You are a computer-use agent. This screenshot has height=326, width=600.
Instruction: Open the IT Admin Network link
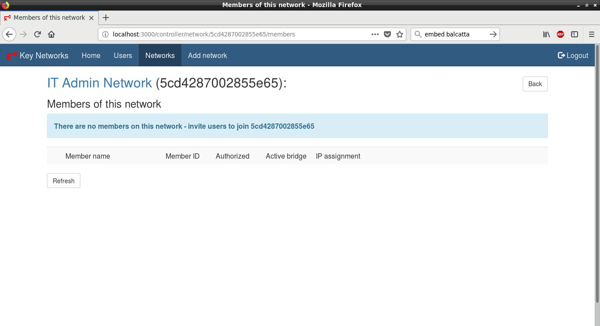(x=99, y=83)
